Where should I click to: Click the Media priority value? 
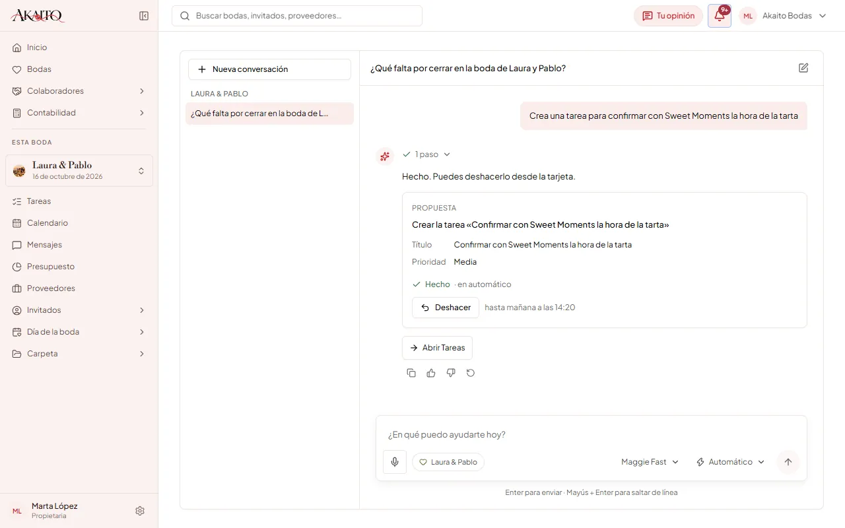[465, 262]
